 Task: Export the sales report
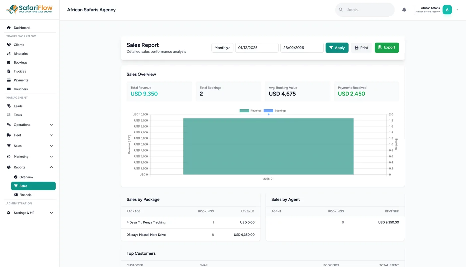pyautogui.click(x=387, y=48)
